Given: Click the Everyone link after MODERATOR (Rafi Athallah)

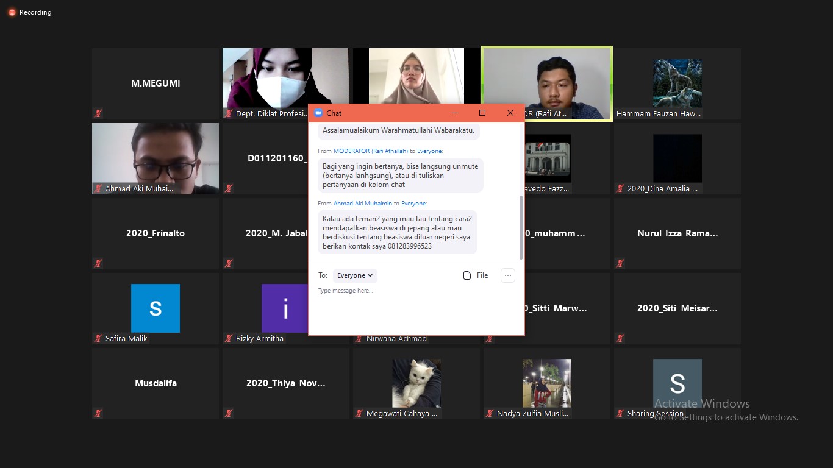Looking at the screenshot, I should click(430, 151).
